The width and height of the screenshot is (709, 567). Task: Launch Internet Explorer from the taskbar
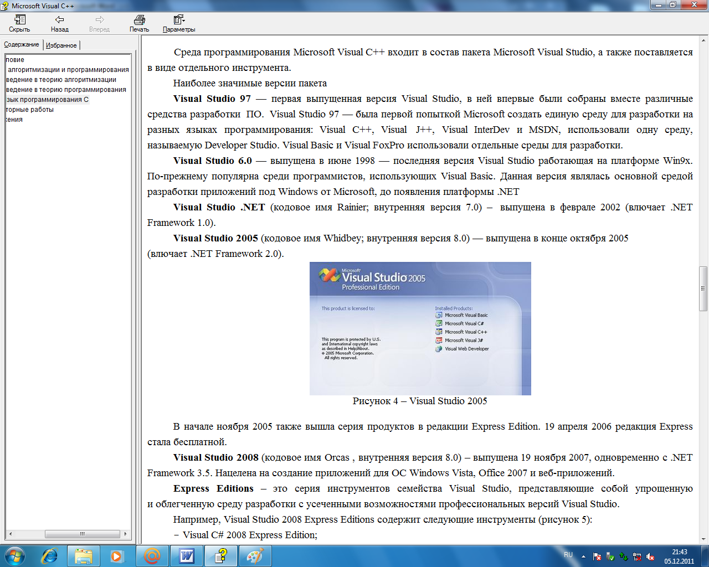click(x=49, y=556)
